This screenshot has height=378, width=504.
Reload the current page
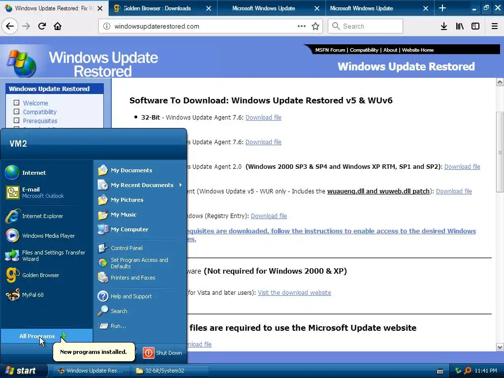[42, 26]
